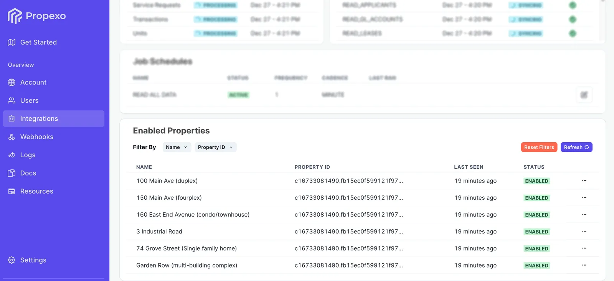Screen dimensions: 614x281
Task: Open options menu for 74 Grove Street
Action: point(584,248)
